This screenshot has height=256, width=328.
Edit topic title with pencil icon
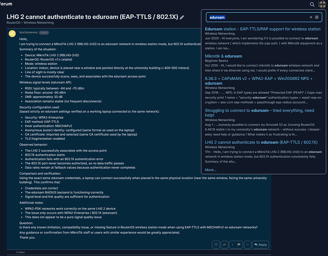[x=182, y=17]
